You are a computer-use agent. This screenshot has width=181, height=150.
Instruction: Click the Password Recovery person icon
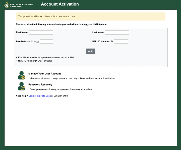pyautogui.click(x=22, y=86)
